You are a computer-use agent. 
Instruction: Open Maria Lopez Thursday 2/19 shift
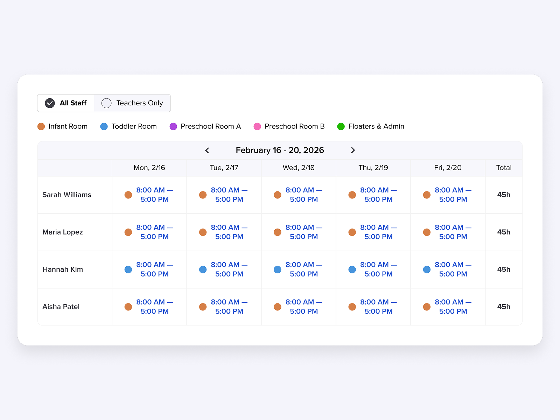(373, 232)
